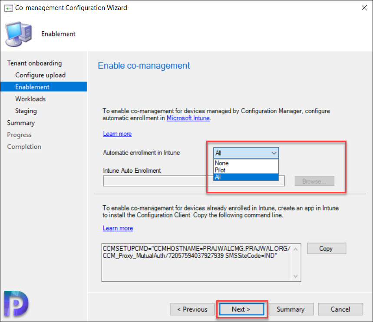
Task: Open the Workloads step
Action: click(x=30, y=99)
